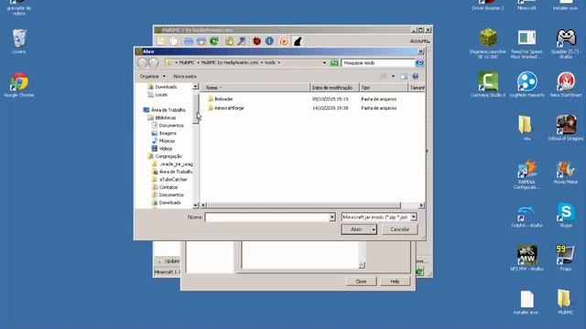This screenshot has height=329, width=586.
Task: Open the Skype desktop shortcut
Action: click(566, 215)
